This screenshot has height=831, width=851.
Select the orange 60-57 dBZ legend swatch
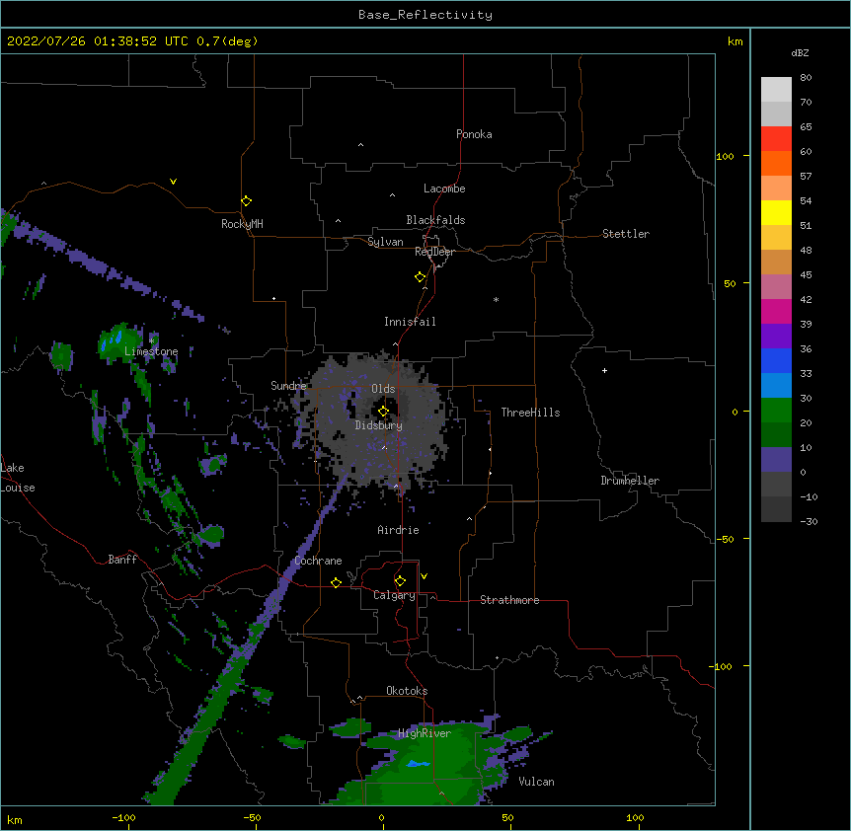point(776,163)
